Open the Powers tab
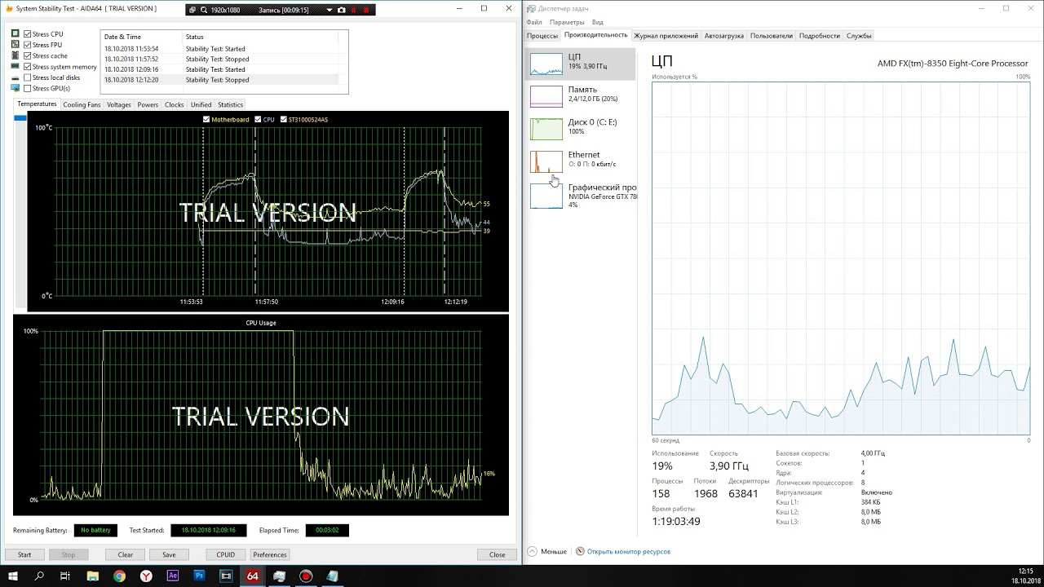The height and width of the screenshot is (587, 1044). tap(148, 104)
